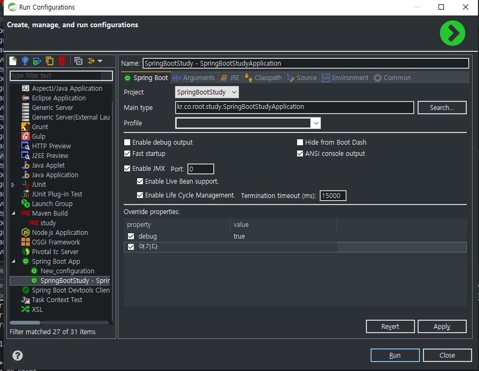Uncheck the 여기다 override property row

coord(131,247)
